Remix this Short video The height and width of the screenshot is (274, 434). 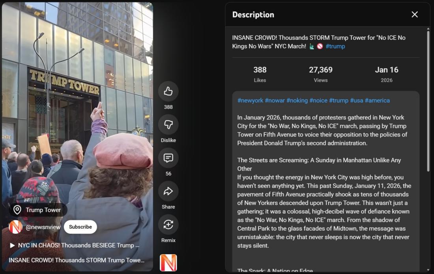[x=168, y=225]
